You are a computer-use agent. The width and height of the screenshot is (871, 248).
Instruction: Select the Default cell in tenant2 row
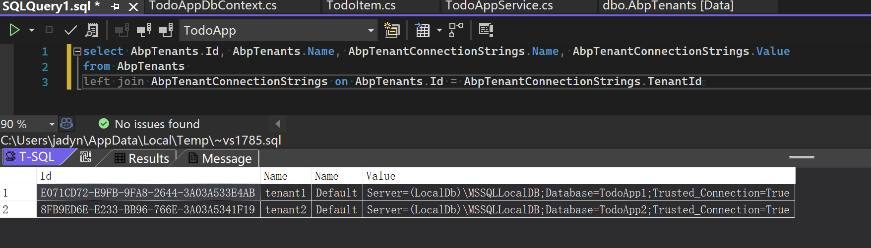(x=337, y=209)
